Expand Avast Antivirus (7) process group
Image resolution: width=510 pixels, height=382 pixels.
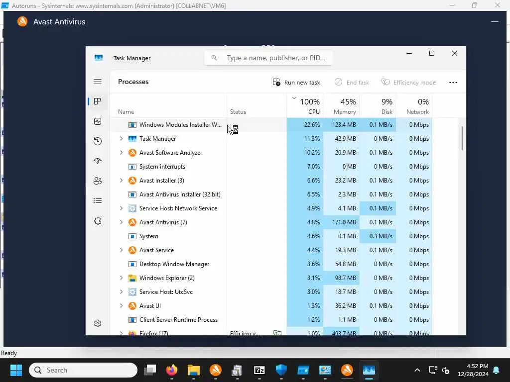tap(122, 222)
